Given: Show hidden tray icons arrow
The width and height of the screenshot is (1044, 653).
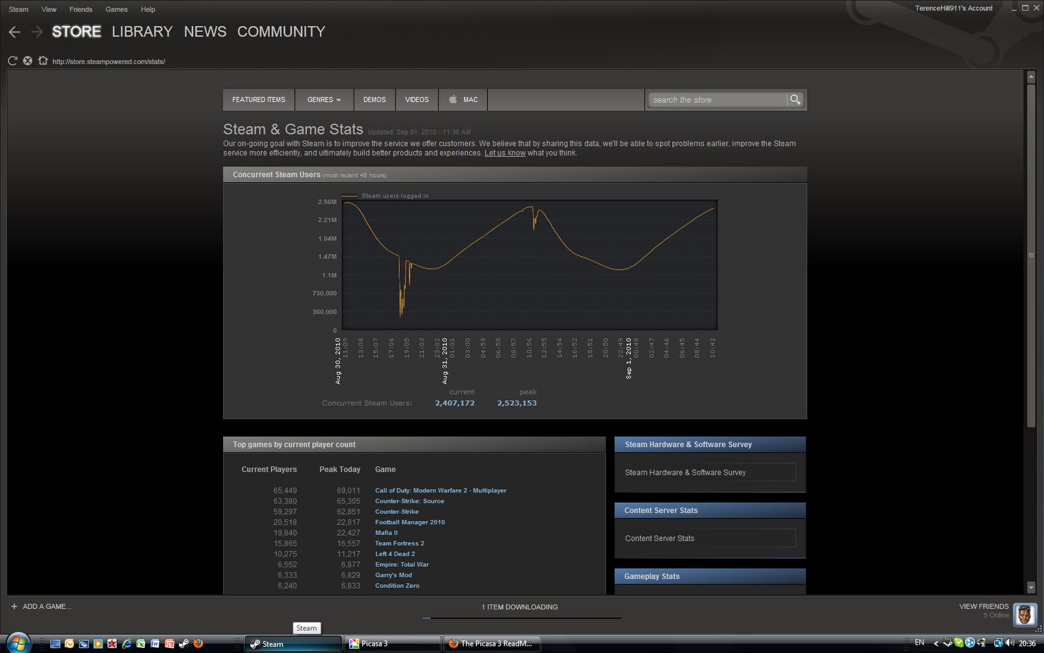Looking at the screenshot, I should pyautogui.click(x=936, y=643).
